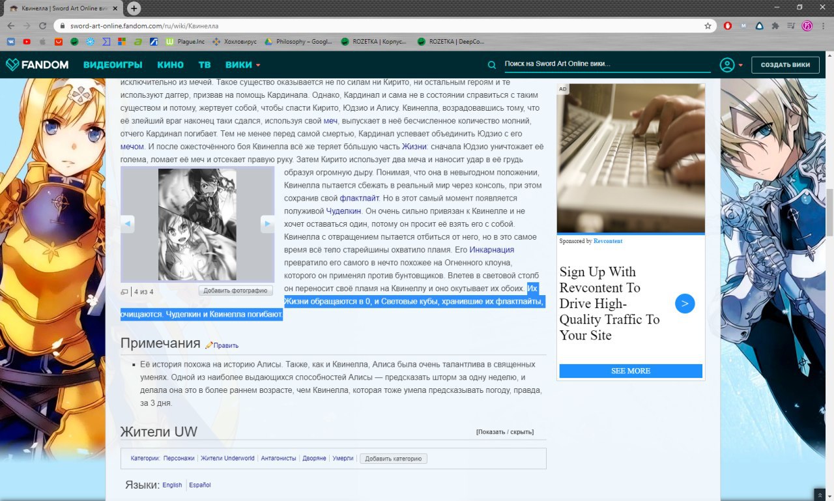Image resolution: width=834 pixels, height=501 pixels.
Task: Open the grayscale manga gallery image
Action: click(197, 224)
